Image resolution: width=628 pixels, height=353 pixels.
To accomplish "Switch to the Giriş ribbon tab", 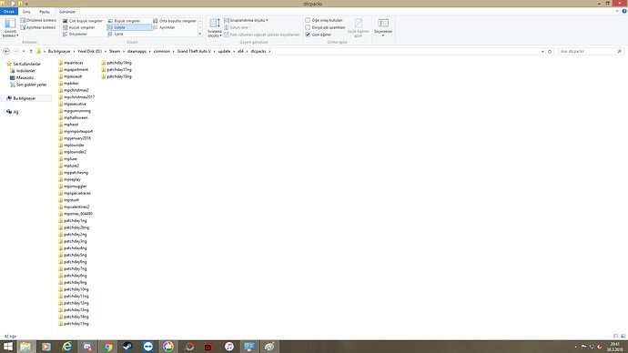I will (26, 12).
